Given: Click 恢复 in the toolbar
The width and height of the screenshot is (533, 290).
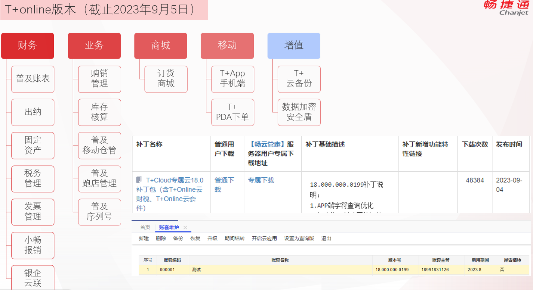Looking at the screenshot, I should click(195, 238).
